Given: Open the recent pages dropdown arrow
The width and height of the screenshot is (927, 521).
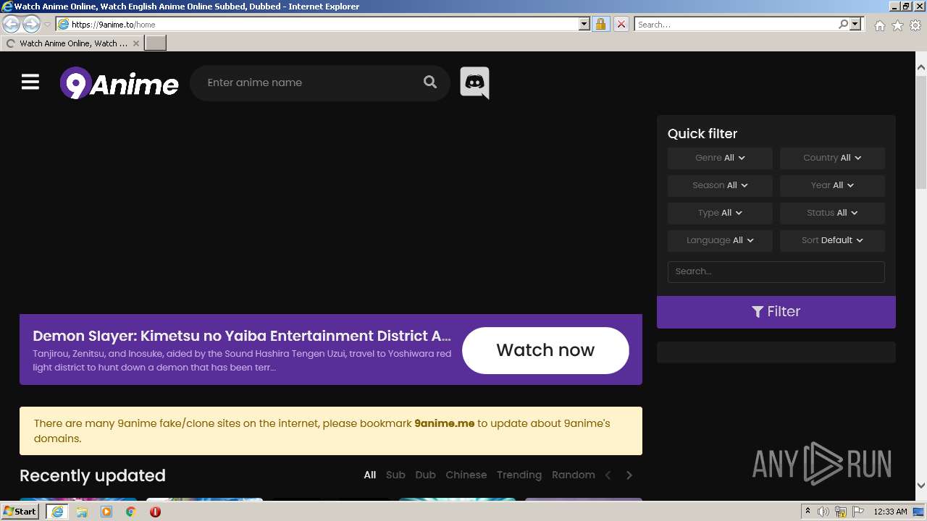Looking at the screenshot, I should click(47, 25).
